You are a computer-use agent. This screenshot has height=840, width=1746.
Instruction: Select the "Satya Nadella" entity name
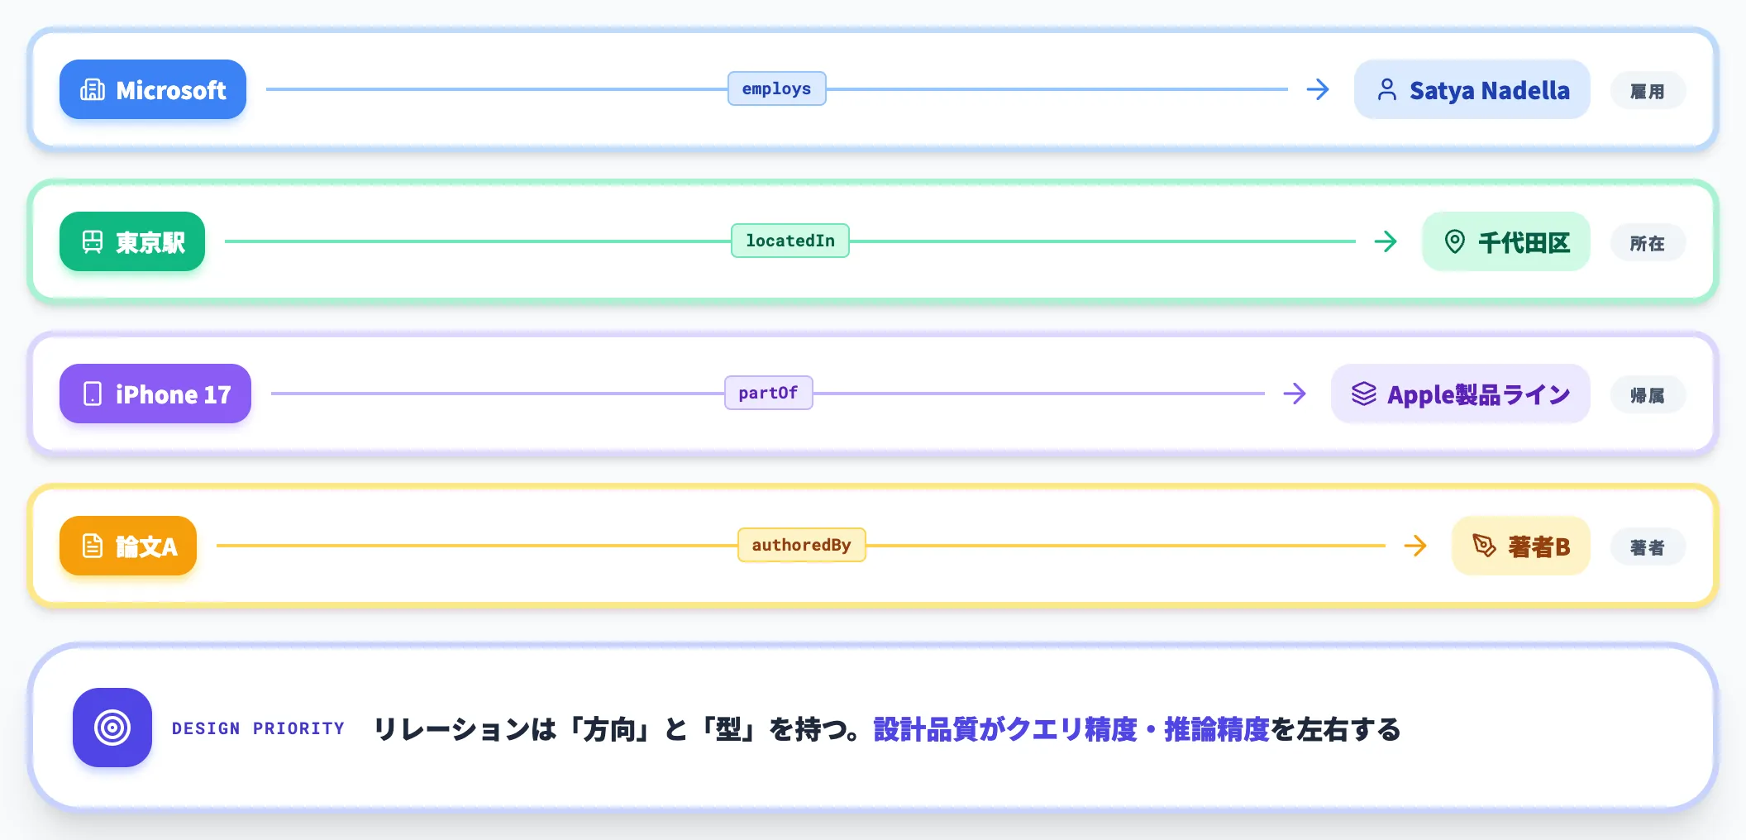(x=1490, y=90)
